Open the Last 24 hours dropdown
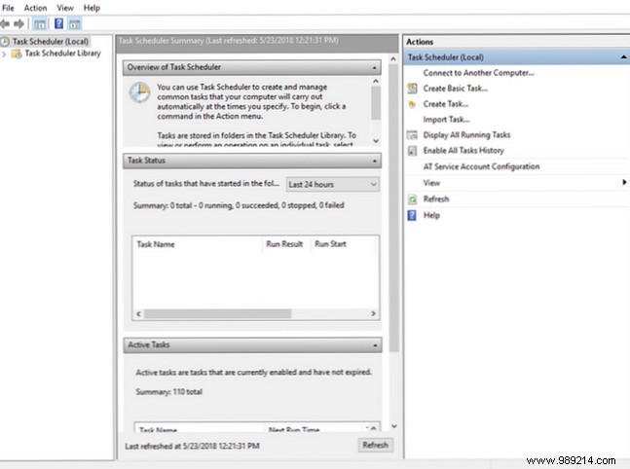 point(332,184)
